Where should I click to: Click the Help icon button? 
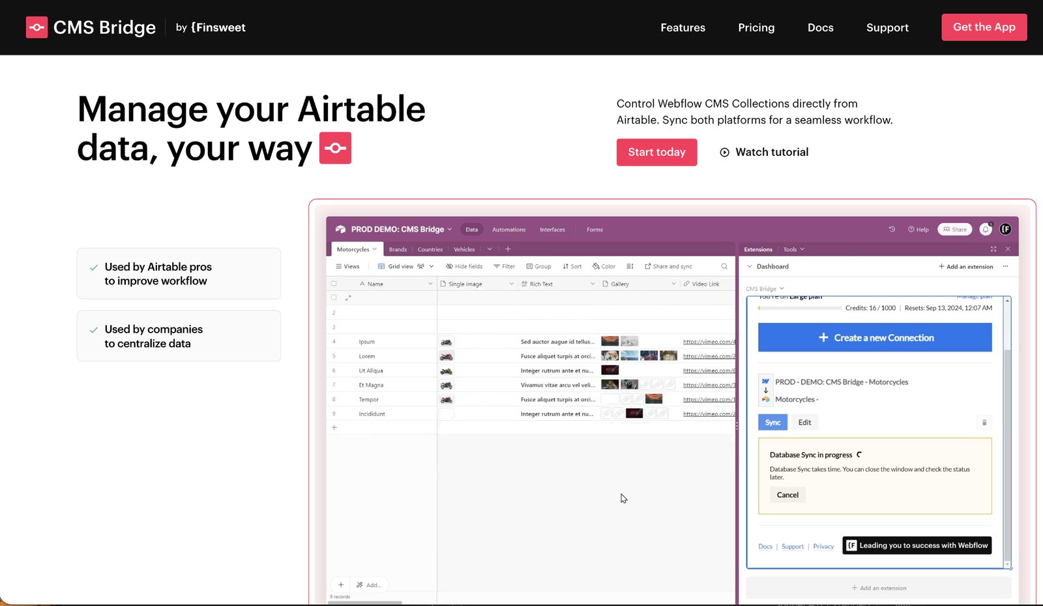click(918, 230)
